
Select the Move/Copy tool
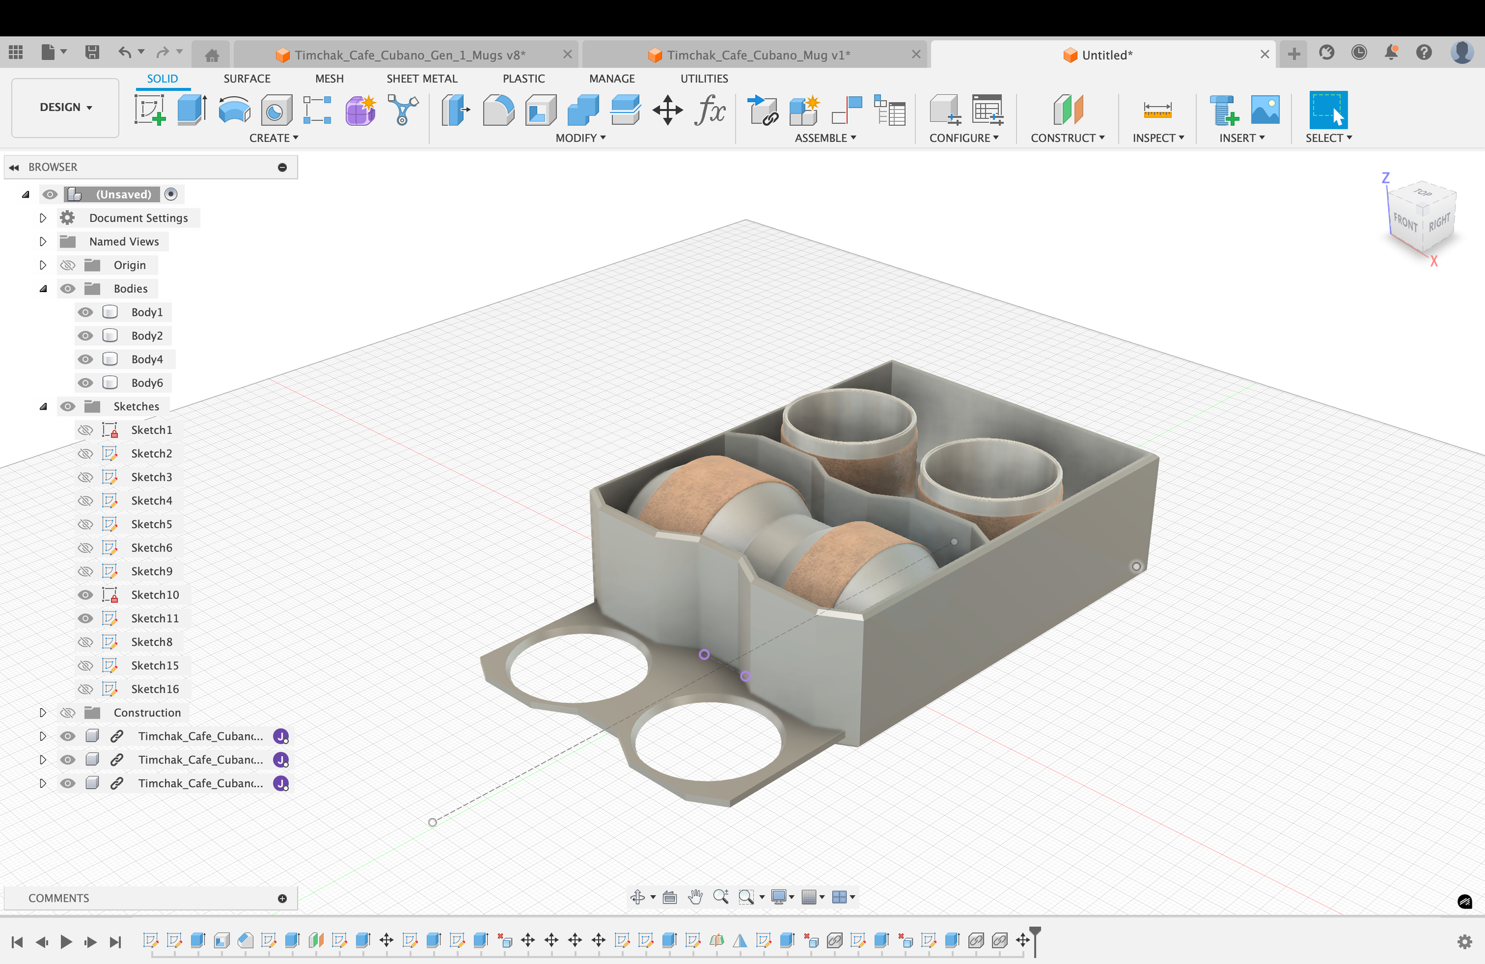[668, 110]
